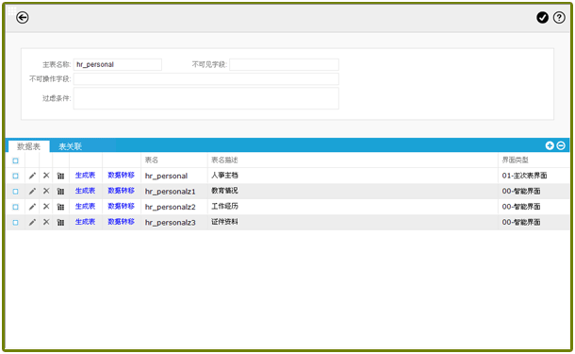Click the 表名描述 column header
Image resolution: width=575 pixels, height=354 pixels.
click(353, 160)
